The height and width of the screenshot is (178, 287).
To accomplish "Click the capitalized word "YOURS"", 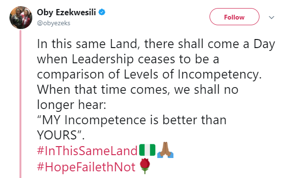I will [57, 135].
